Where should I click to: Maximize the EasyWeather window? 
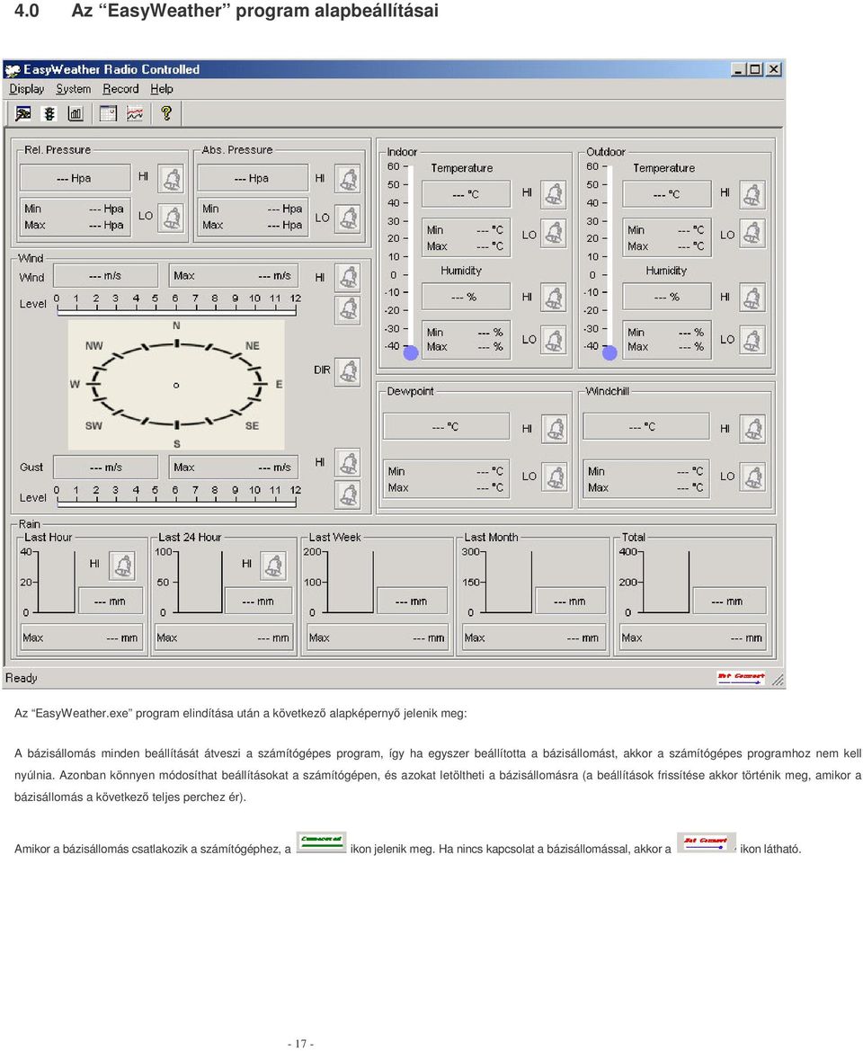[755, 69]
